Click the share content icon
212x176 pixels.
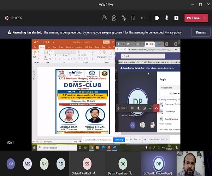click(x=176, y=18)
